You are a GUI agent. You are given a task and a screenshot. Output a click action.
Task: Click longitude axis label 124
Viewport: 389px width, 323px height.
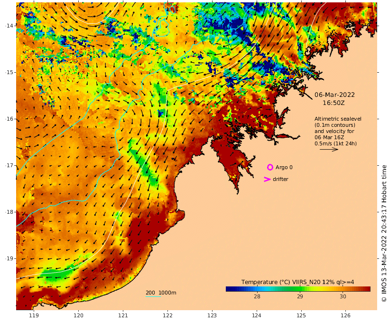(x=257, y=315)
